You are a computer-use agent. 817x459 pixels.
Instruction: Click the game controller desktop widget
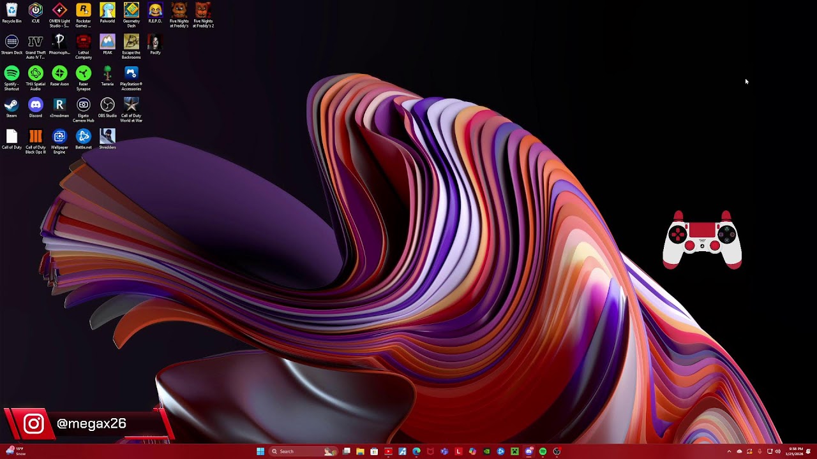pos(702,240)
